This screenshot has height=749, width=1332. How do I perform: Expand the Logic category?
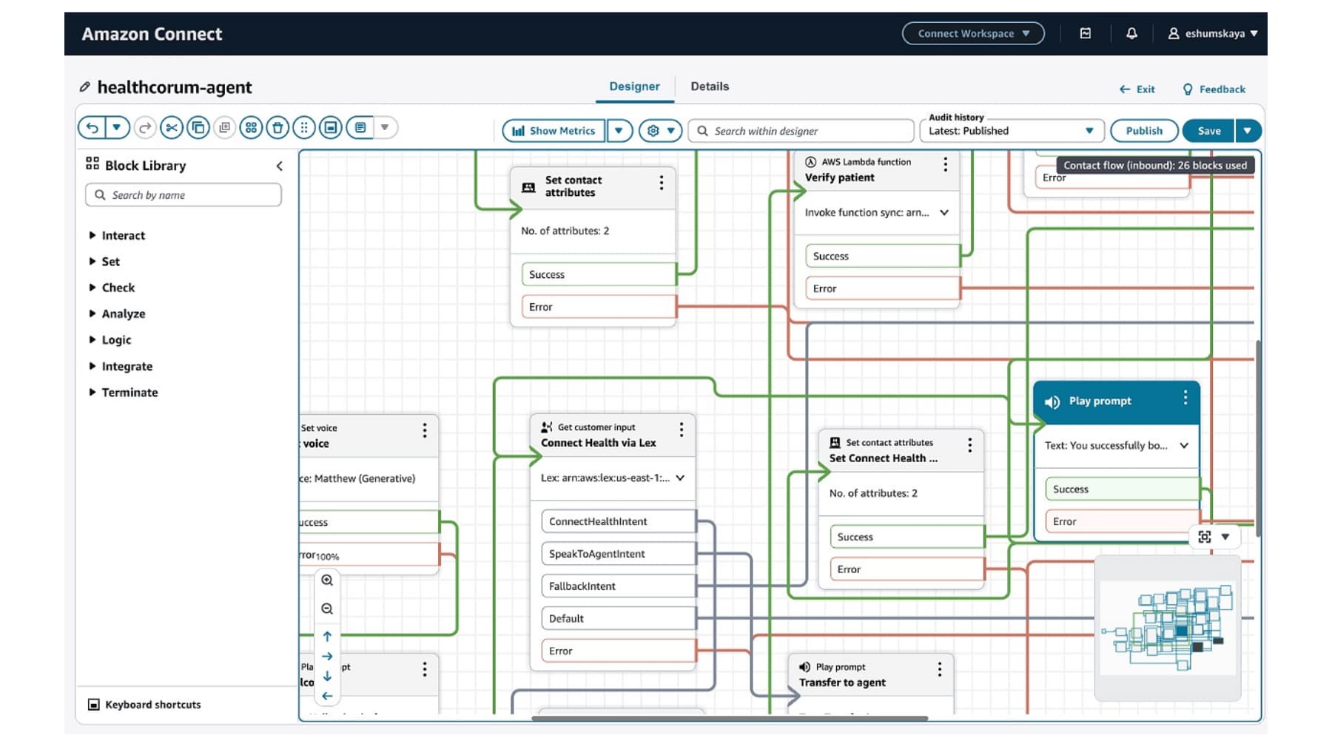[110, 340]
